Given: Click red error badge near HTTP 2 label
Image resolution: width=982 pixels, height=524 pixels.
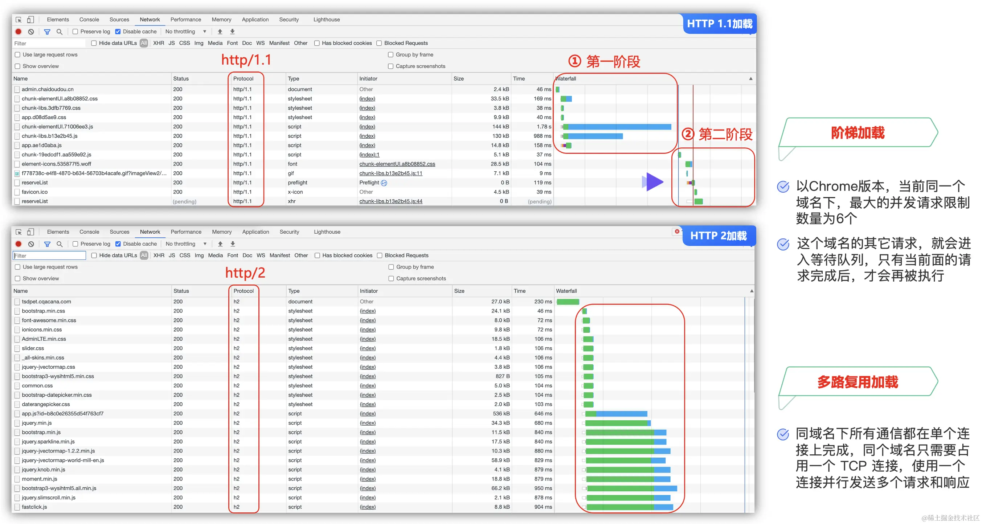Looking at the screenshot, I should click(677, 231).
